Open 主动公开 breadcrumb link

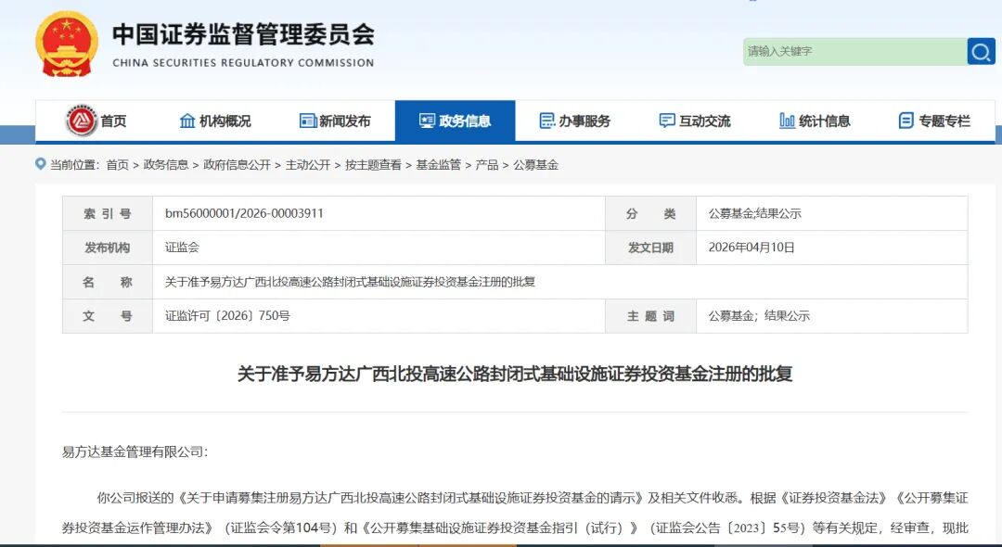tap(307, 165)
